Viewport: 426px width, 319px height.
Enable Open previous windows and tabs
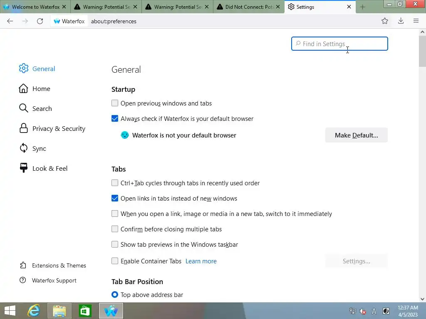click(115, 103)
